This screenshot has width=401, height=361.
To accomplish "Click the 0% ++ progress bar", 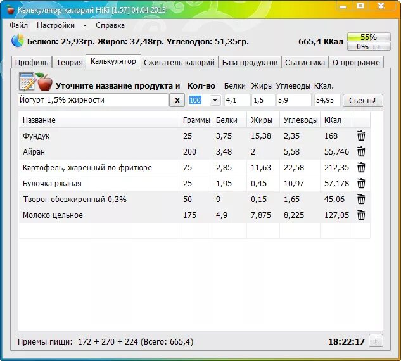I will coord(369,46).
